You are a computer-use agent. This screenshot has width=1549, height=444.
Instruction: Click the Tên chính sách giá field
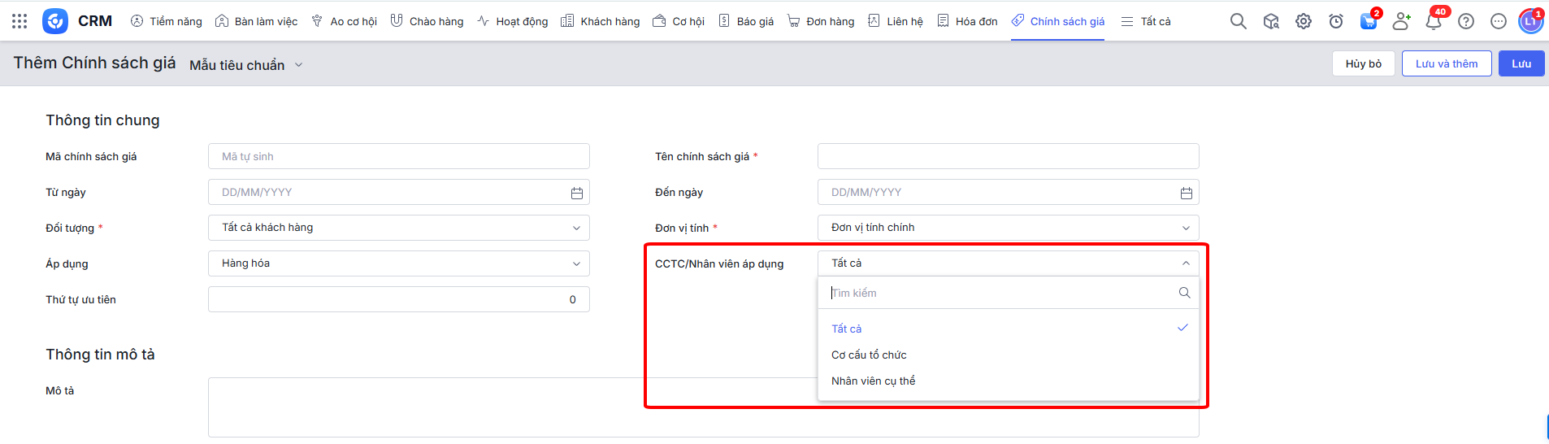tap(1008, 156)
